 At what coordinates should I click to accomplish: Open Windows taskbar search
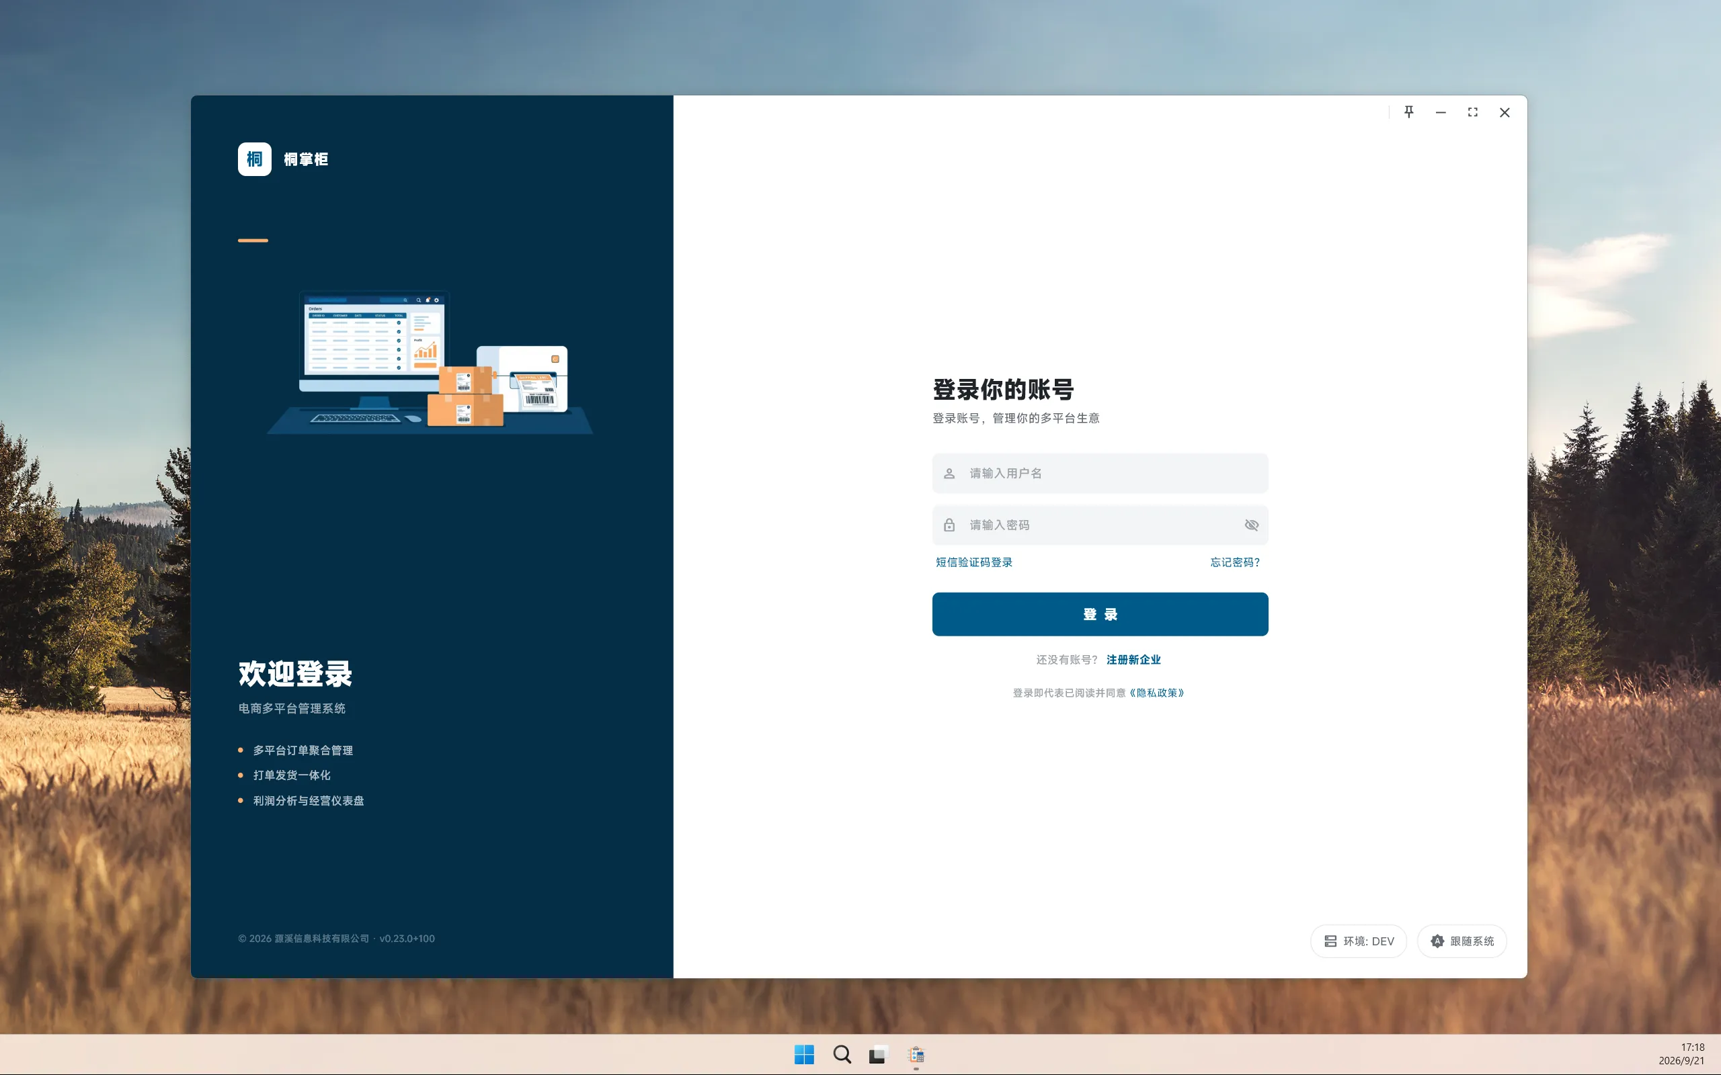[842, 1054]
